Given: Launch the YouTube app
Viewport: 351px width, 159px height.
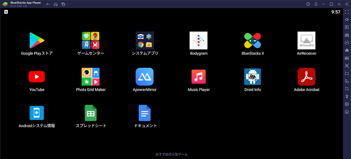Looking at the screenshot, I should tap(37, 77).
